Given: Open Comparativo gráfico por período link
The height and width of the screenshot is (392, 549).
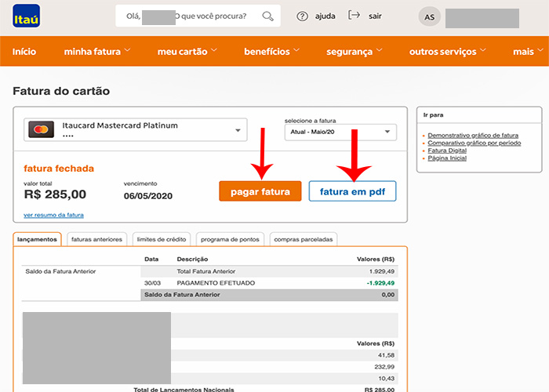Looking at the screenshot, I should coord(474,143).
